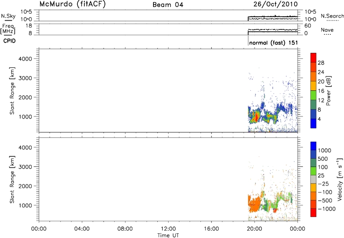Click the '16:00' time tick label
Viewport: 344px width, 238px height.
(x=211, y=229)
